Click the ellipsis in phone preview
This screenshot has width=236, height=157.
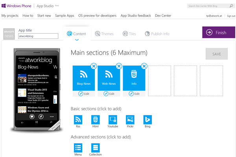tap(52, 117)
